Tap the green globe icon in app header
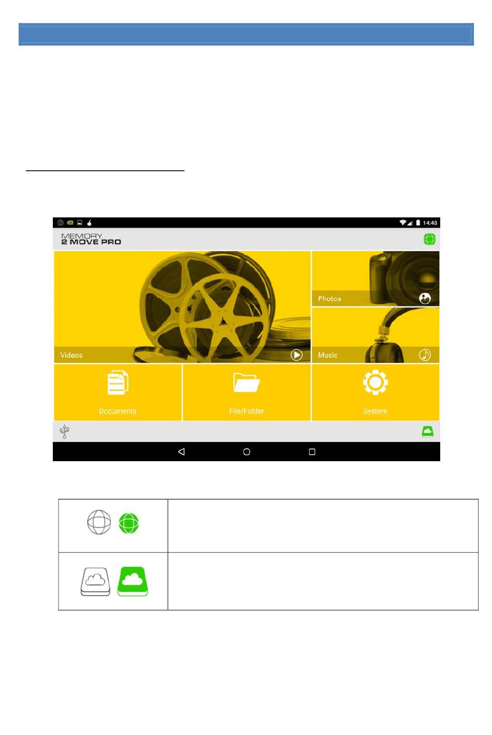 point(429,239)
